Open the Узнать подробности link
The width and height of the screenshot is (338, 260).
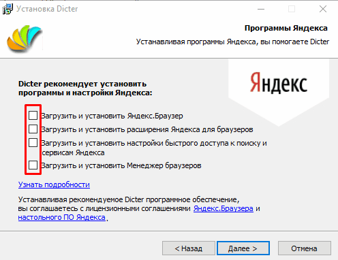pos(54,184)
